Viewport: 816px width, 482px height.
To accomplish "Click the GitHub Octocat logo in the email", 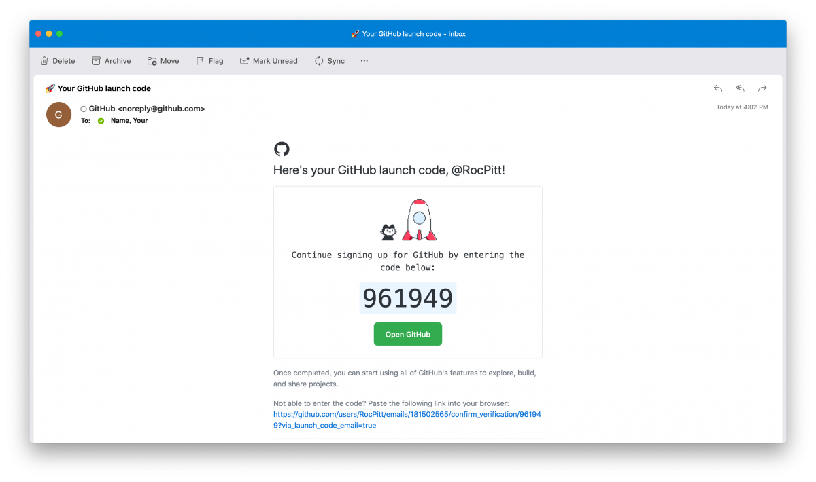I will [x=282, y=149].
